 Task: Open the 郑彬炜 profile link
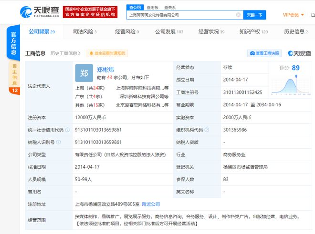point(106,69)
